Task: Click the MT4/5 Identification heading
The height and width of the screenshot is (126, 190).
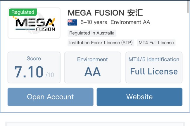Action: pyautogui.click(x=154, y=59)
